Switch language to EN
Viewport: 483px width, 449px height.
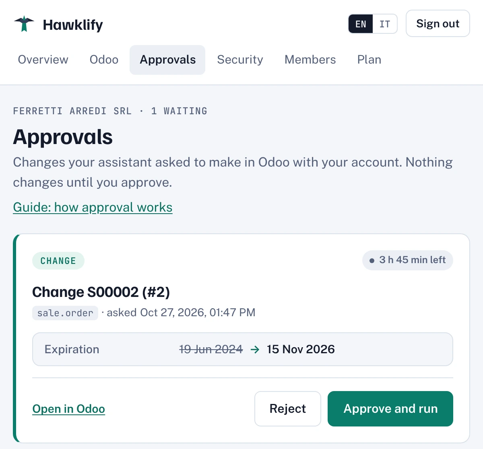(x=361, y=24)
